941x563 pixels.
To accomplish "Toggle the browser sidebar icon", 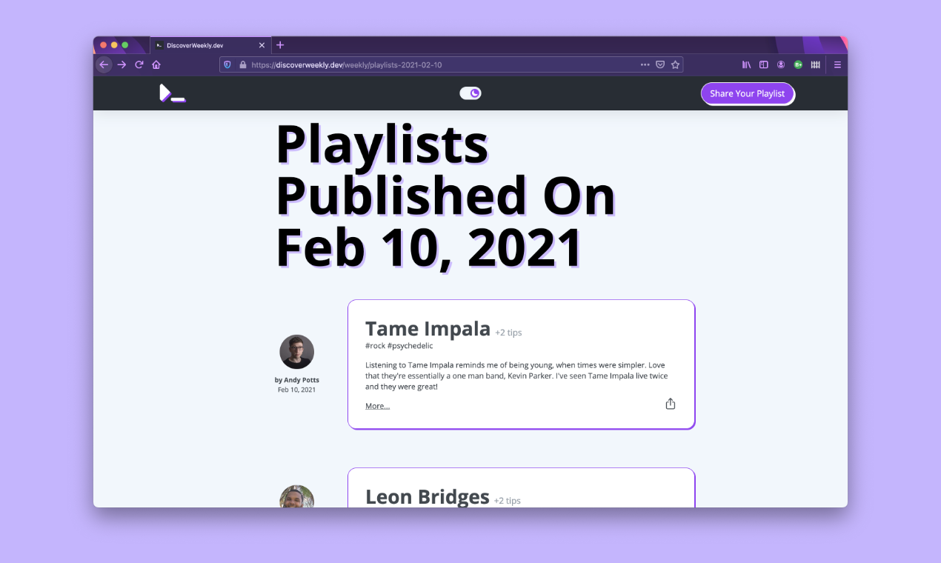I will (x=764, y=64).
